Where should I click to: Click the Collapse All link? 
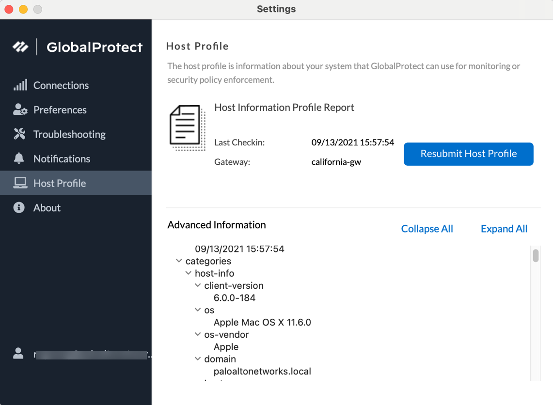pyautogui.click(x=427, y=229)
